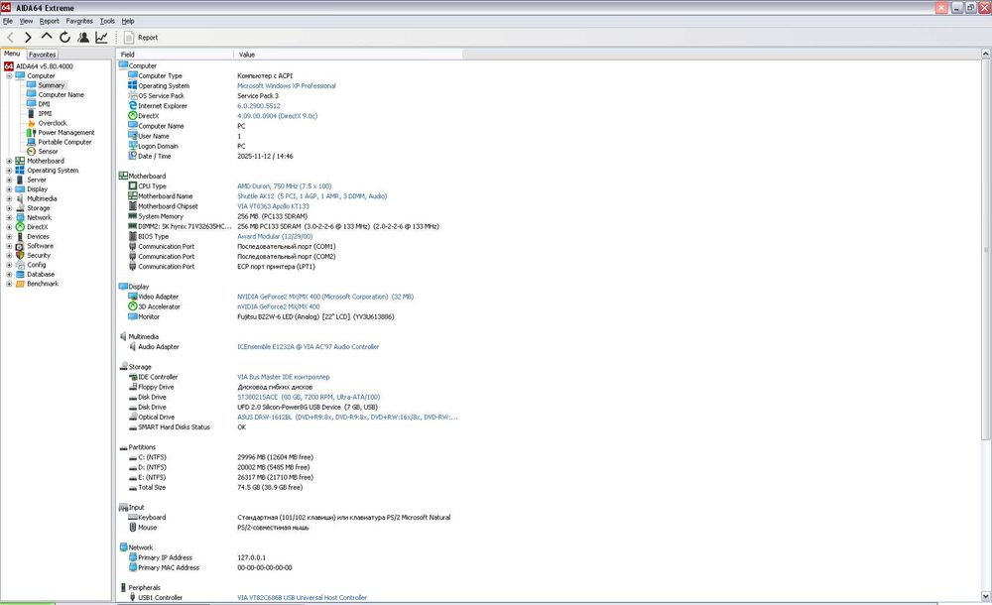Image resolution: width=992 pixels, height=605 pixels.
Task: Click the vertical scrollbar up arrow
Action: pos(986,55)
